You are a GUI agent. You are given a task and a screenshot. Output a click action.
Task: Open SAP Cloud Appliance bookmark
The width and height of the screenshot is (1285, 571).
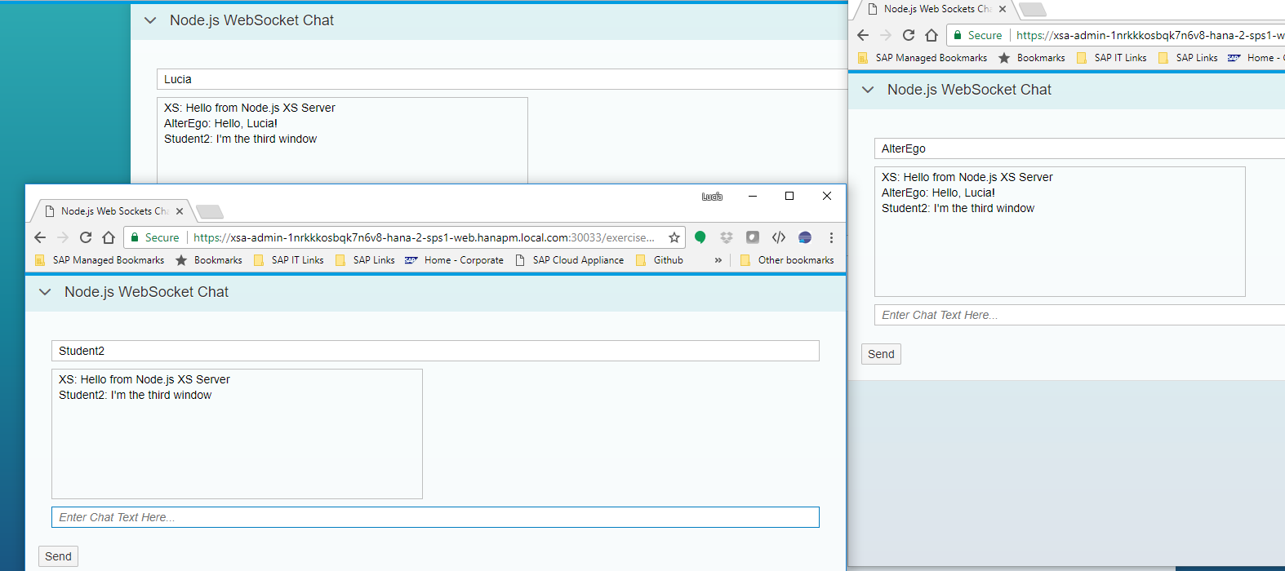[x=570, y=260]
